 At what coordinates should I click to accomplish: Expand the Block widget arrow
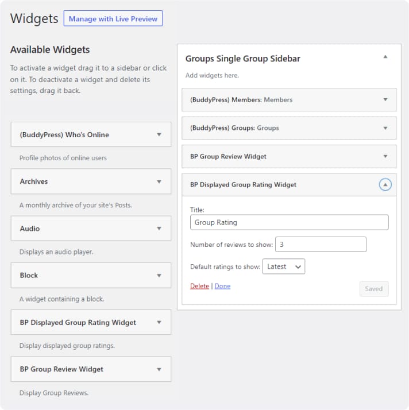[x=159, y=276]
